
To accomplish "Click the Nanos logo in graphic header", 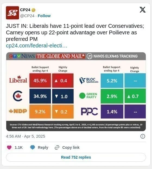I will [90, 56].
